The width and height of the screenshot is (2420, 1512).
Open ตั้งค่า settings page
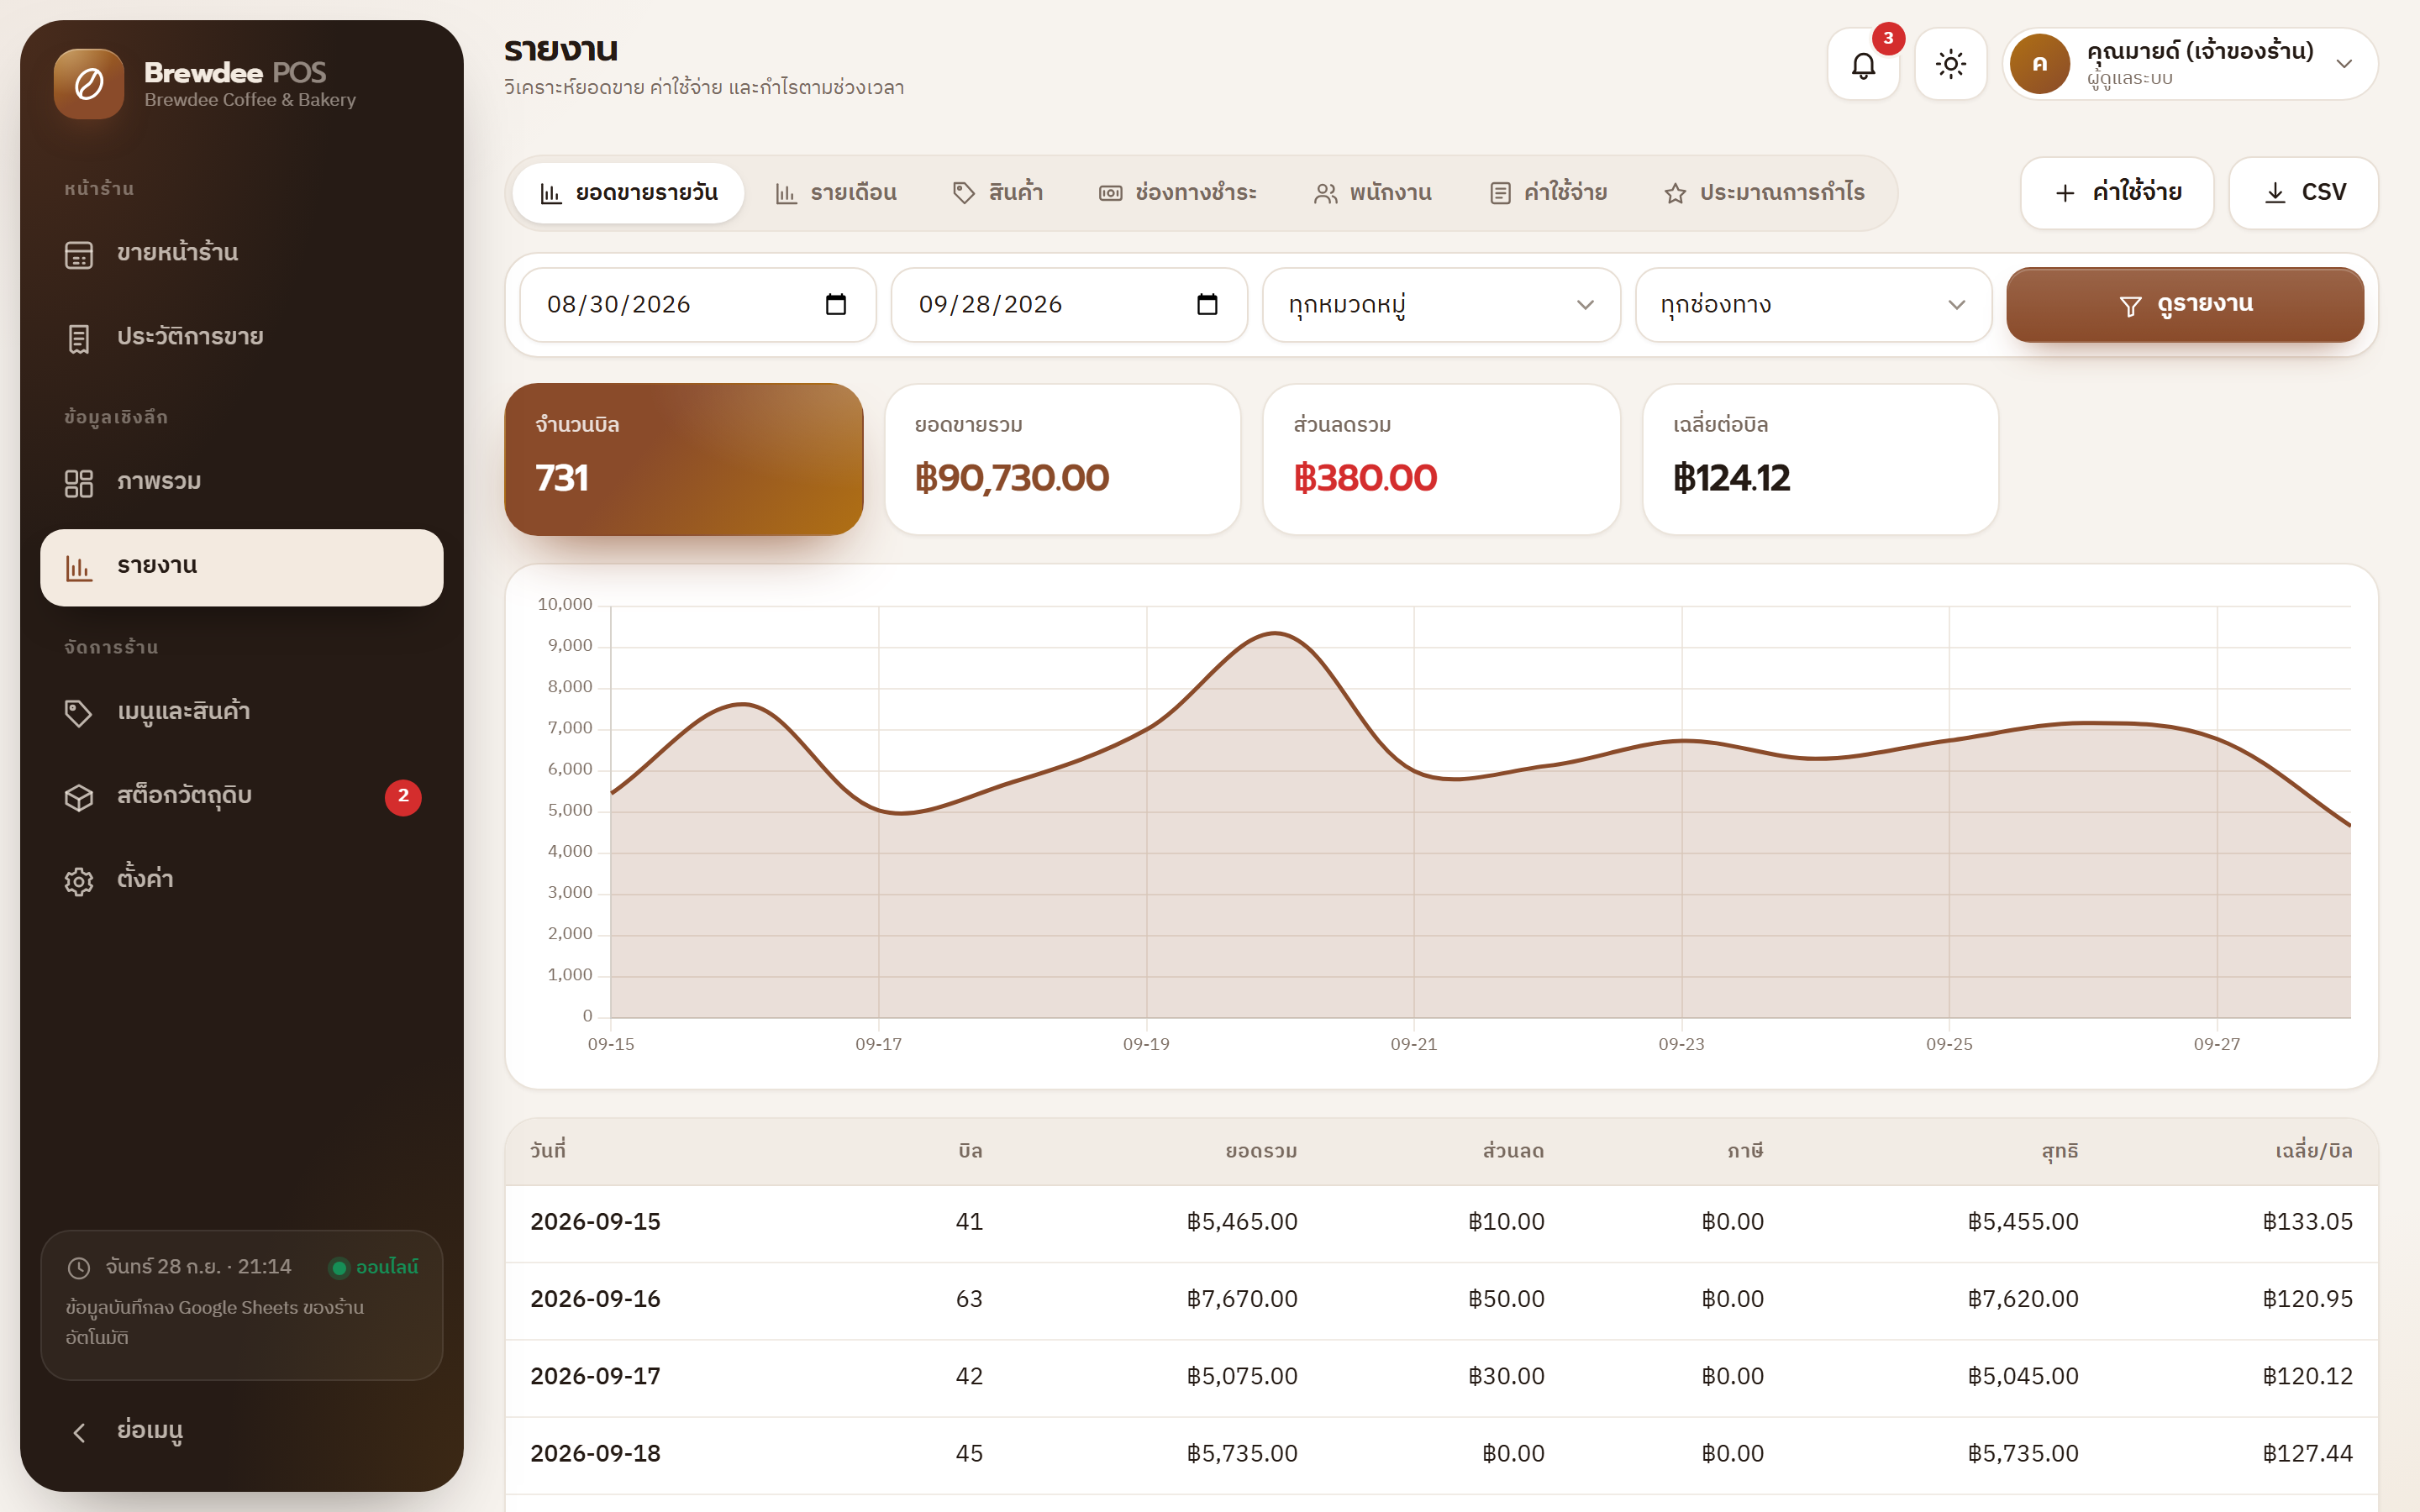[242, 880]
